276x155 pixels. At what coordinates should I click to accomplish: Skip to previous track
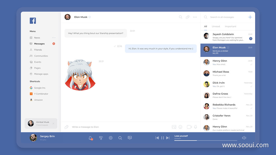tap(157, 138)
